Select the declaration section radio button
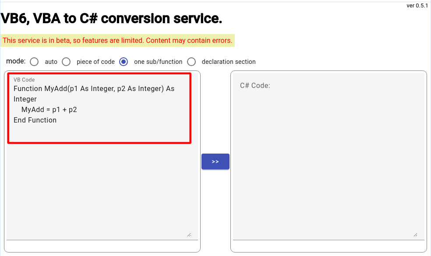The image size is (431, 256). [191, 62]
